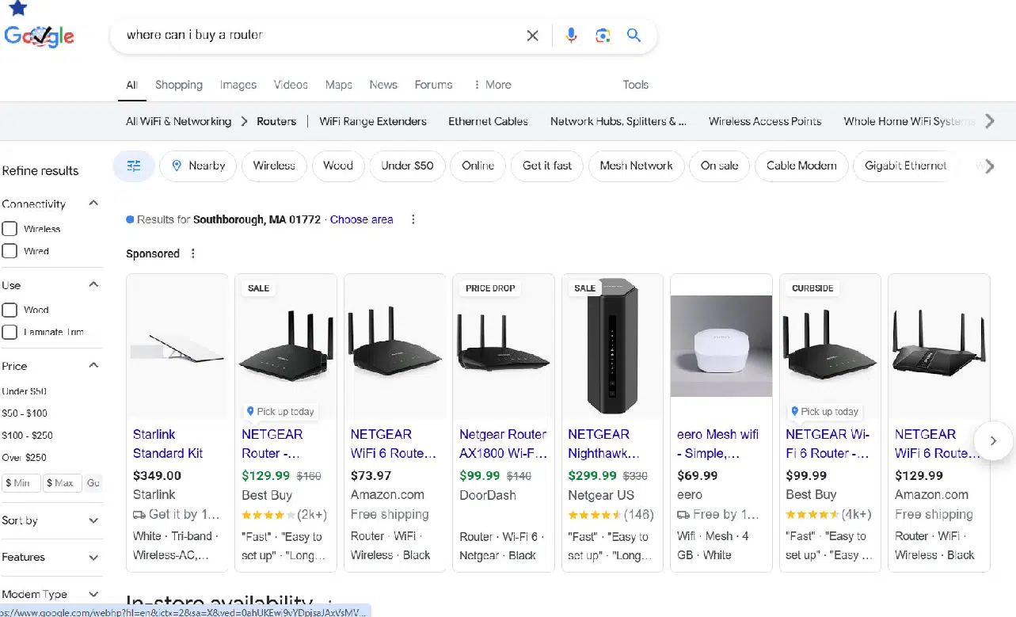Image resolution: width=1016 pixels, height=617 pixels.
Task: Open Google Lens image search icon
Action: 603,36
